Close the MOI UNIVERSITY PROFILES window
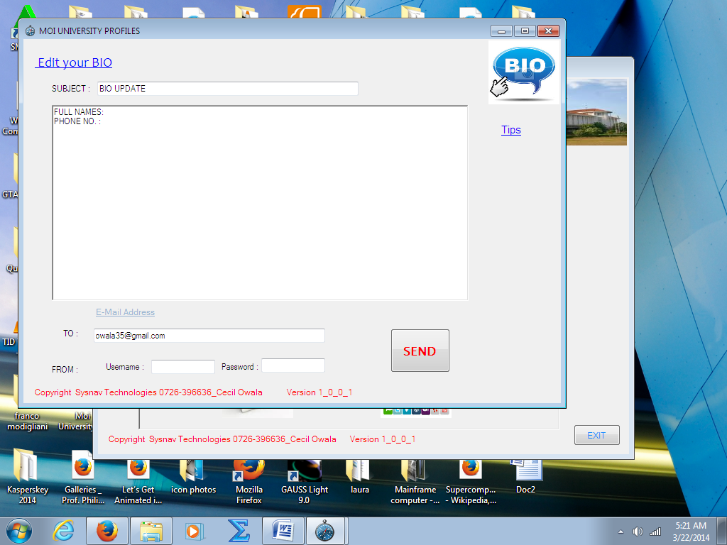 tap(549, 31)
